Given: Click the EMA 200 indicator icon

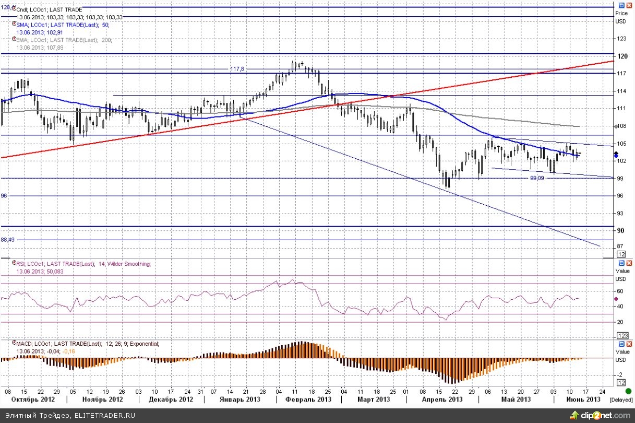Looking at the screenshot, I should (x=13, y=40).
